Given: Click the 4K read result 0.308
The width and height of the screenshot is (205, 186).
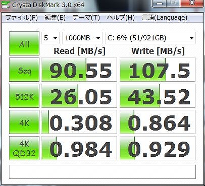Looking at the screenshot, I should [x=79, y=122].
